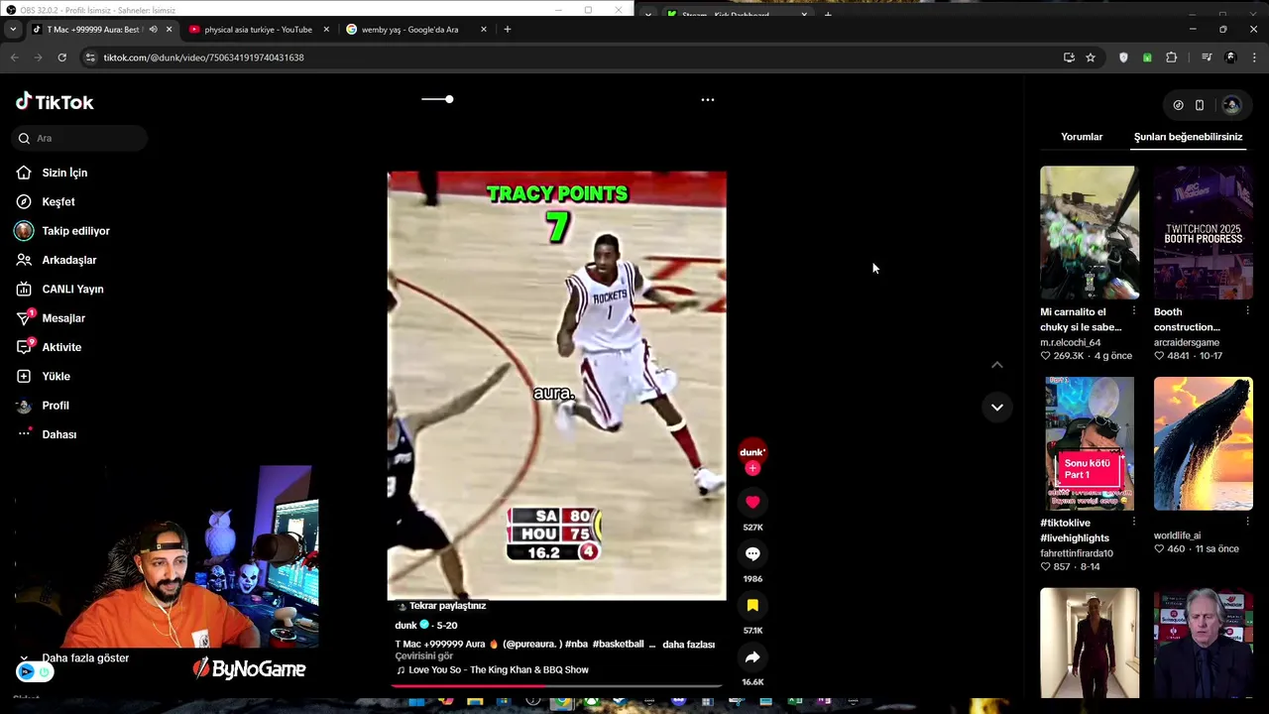The width and height of the screenshot is (1269, 714).
Task: Open the install app icon in address bar
Action: pos(1069,58)
